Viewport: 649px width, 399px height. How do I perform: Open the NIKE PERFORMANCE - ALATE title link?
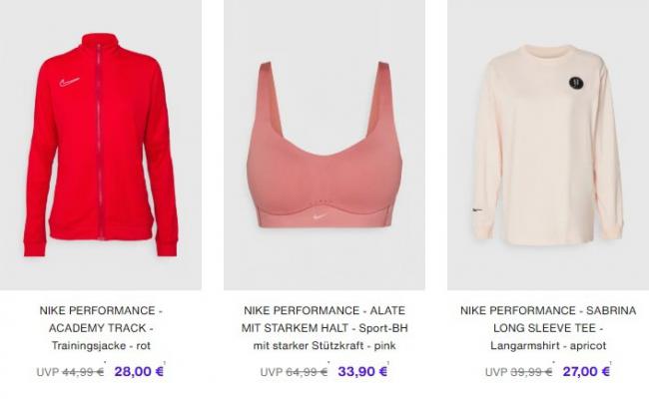click(x=324, y=319)
